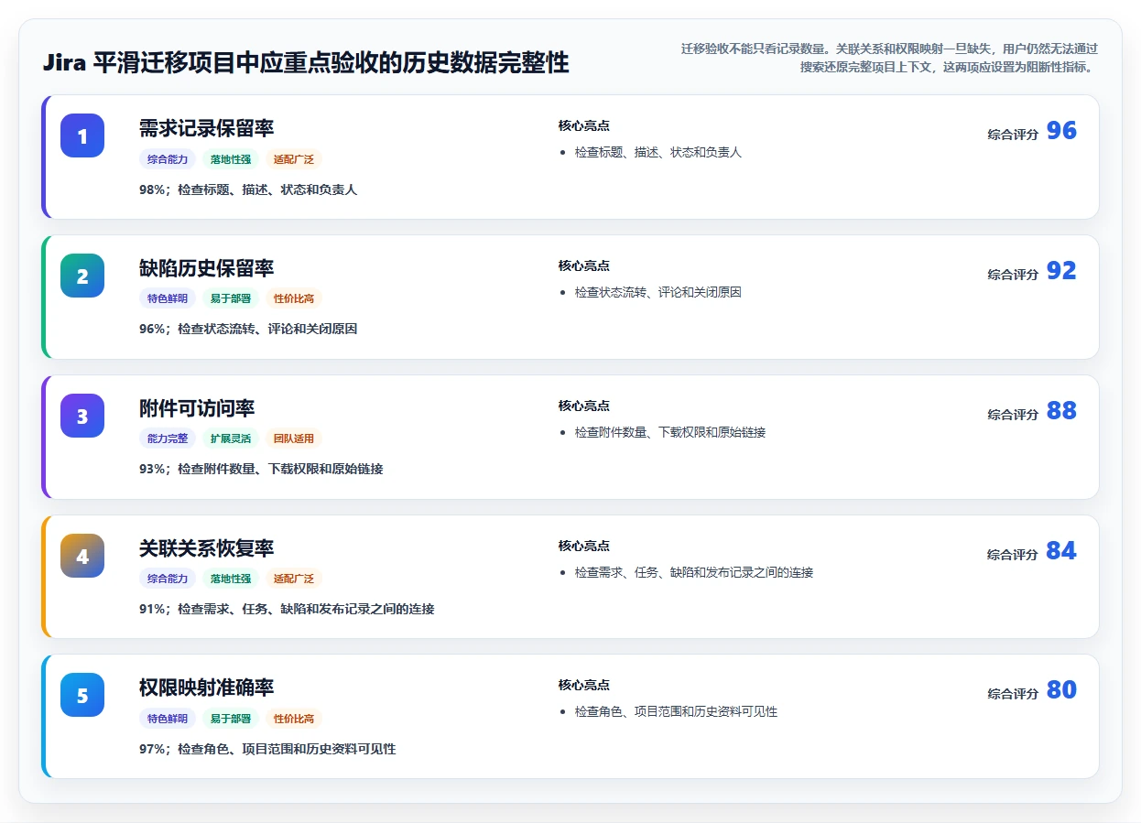This screenshot has height=823, width=1141.
Task: Click 落地性强 tag under 关联关系恢复率
Action: coord(231,579)
